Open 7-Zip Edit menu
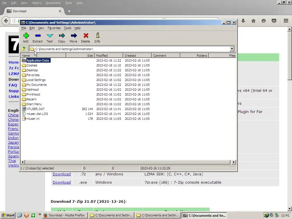 (x=32, y=28)
